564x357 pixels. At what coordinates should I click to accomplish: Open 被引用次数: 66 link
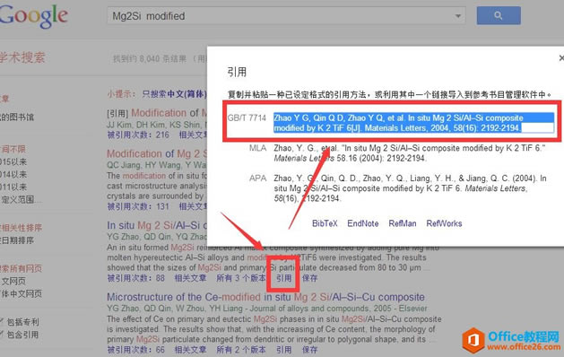click(135, 350)
